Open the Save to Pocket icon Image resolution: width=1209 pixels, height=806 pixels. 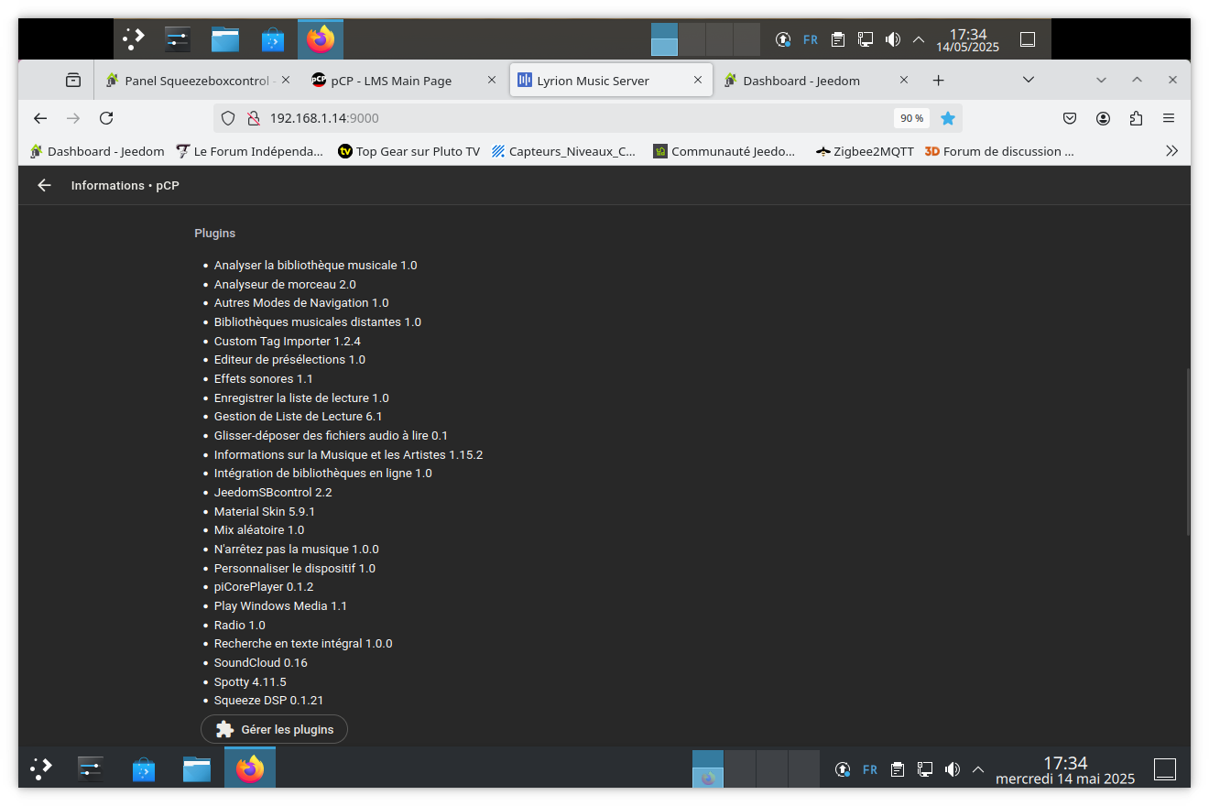[1070, 118]
